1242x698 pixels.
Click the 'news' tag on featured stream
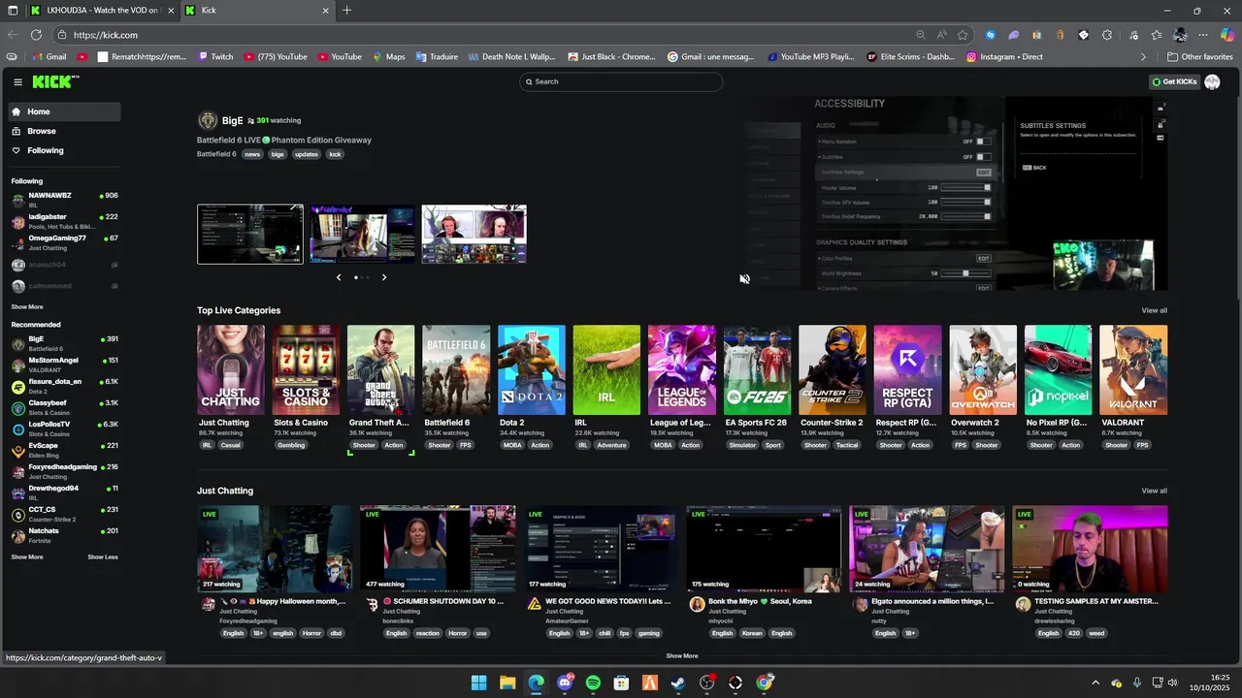pos(252,154)
